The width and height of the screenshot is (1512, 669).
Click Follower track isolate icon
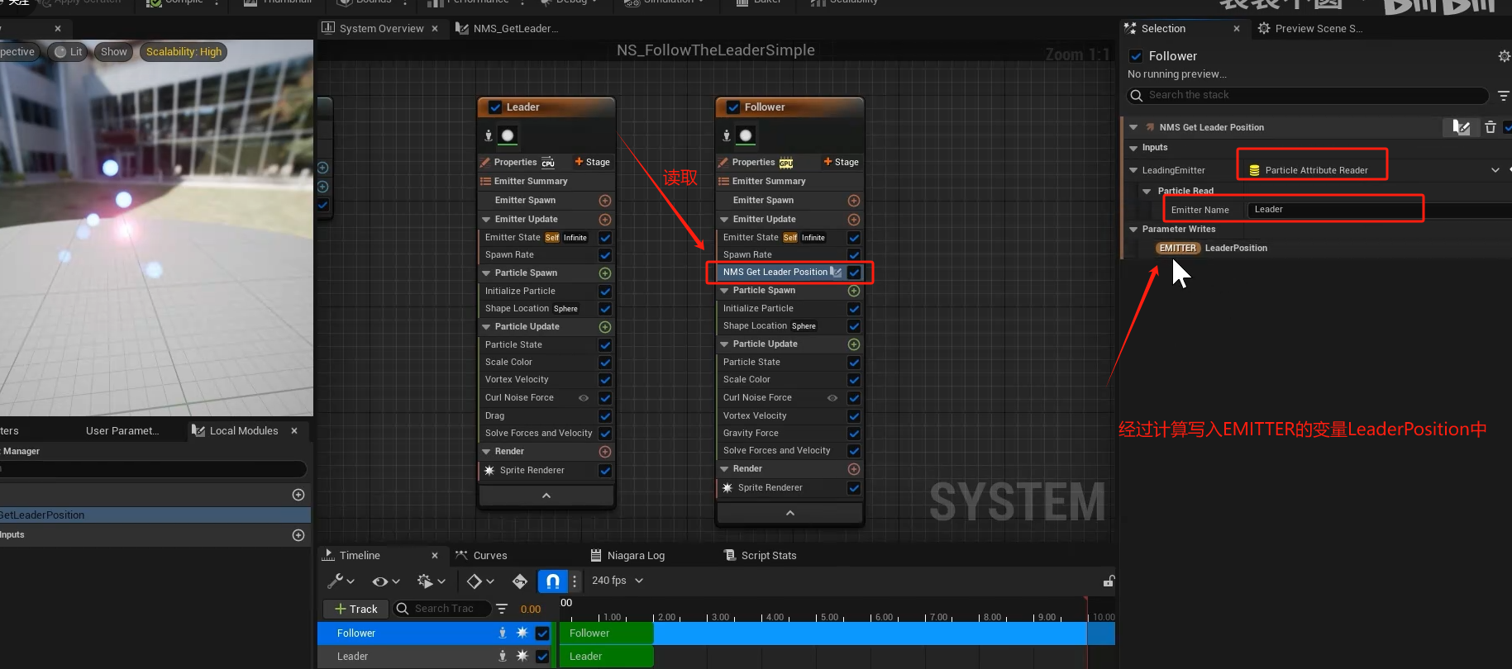(503, 633)
